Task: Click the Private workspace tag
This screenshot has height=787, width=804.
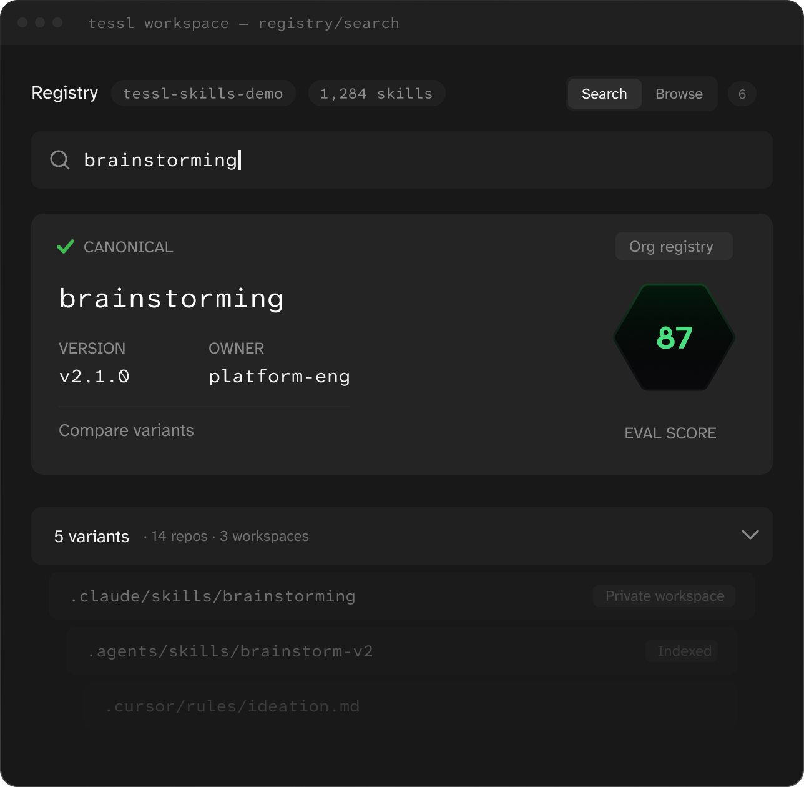Action: point(665,596)
